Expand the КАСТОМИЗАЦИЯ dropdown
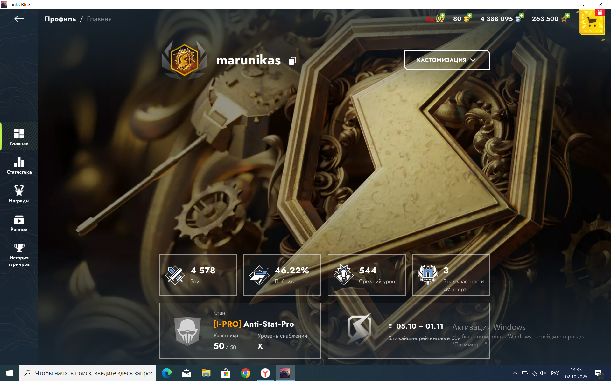This screenshot has height=381, width=611. (446, 60)
